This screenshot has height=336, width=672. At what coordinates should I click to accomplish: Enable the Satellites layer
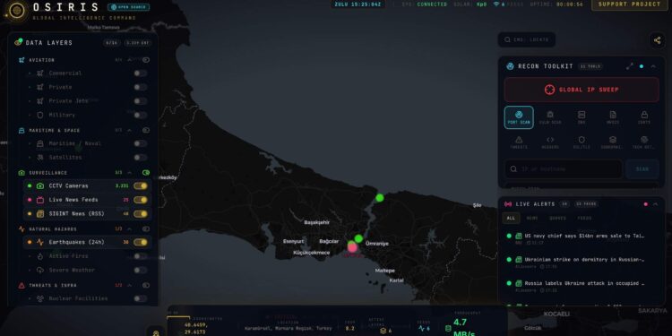(x=140, y=158)
